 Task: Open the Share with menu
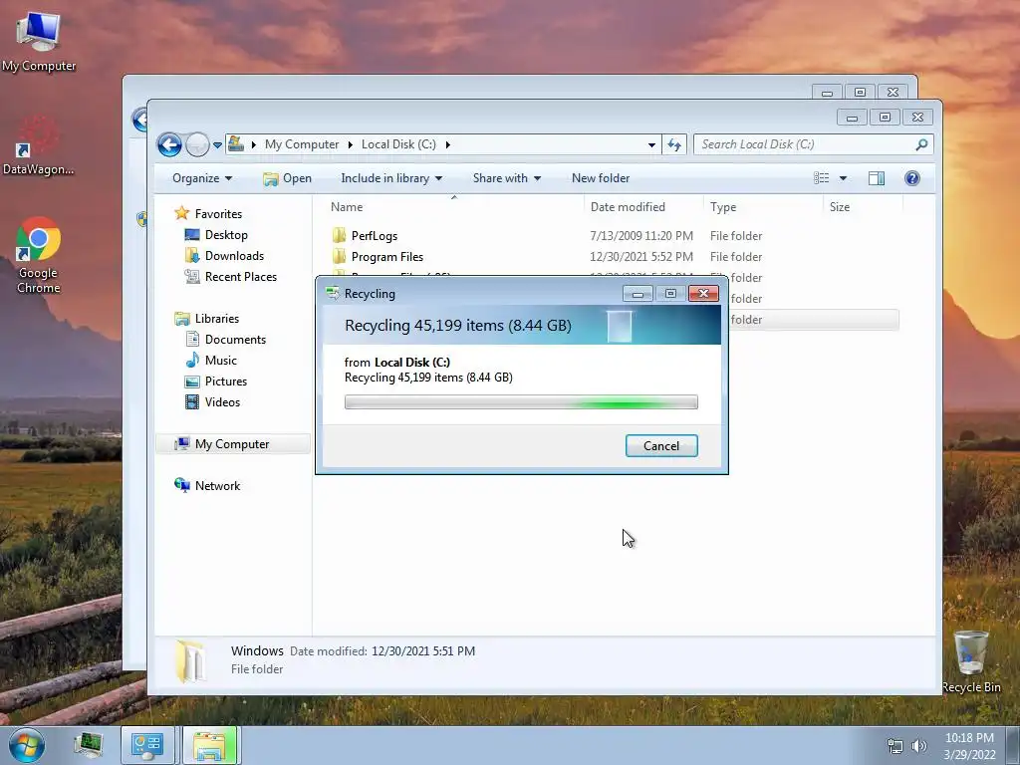[x=507, y=178]
